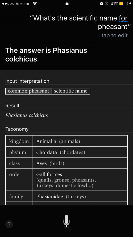Screen dimensions: 133x237
Task: Select the 'common pheasant' interpretation box
Action: 28,91
